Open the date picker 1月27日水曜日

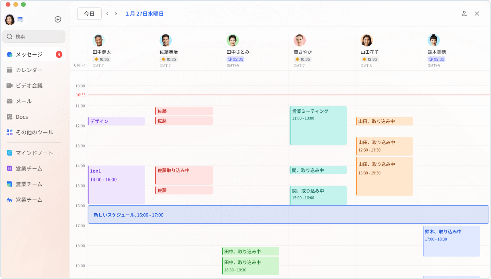(144, 14)
